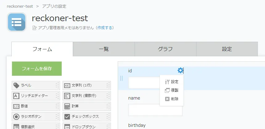Click the name text input box

pos(155,110)
